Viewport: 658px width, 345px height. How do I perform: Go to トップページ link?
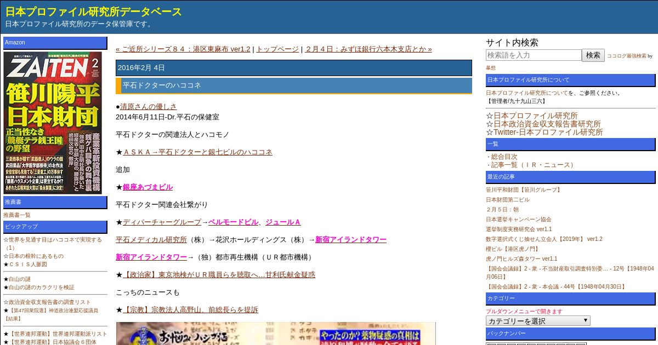coord(277,49)
